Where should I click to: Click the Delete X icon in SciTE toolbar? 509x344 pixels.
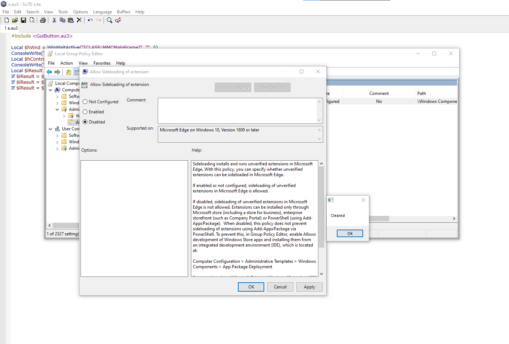point(79,20)
